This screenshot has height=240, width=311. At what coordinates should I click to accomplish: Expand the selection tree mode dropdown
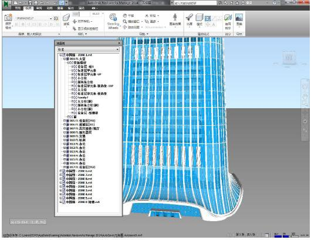tap(88, 49)
